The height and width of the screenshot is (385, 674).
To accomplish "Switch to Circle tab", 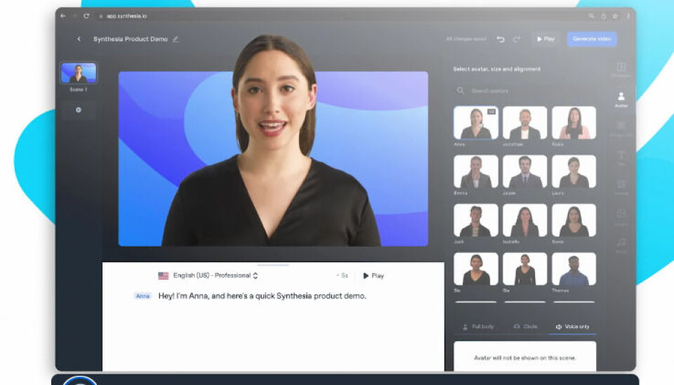I will [x=525, y=327].
